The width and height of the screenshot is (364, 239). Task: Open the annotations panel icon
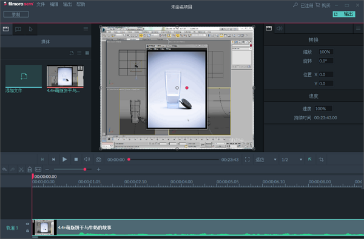[18, 29]
